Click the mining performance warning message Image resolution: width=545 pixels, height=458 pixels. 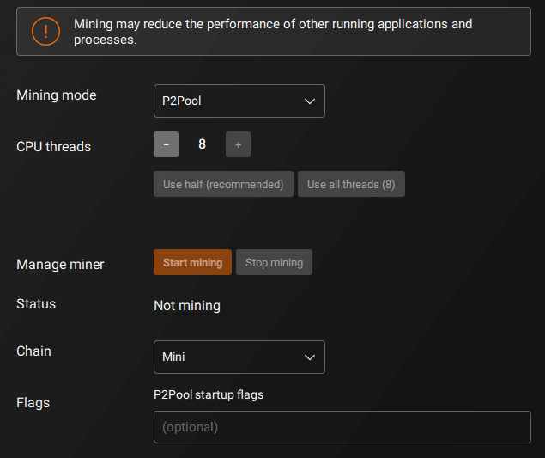273,32
